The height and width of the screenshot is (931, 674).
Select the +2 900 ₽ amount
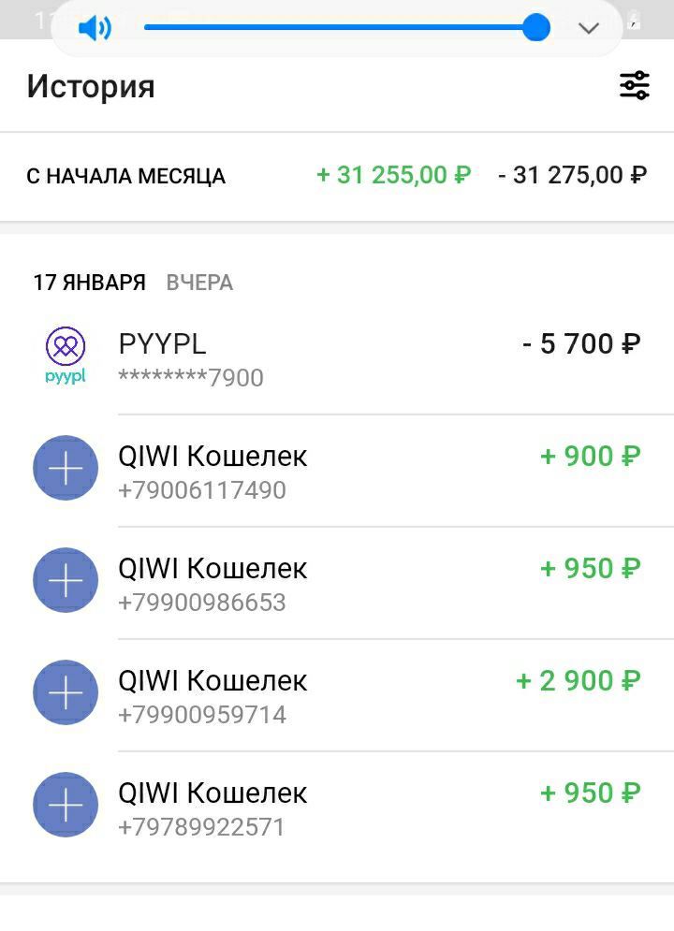point(578,681)
